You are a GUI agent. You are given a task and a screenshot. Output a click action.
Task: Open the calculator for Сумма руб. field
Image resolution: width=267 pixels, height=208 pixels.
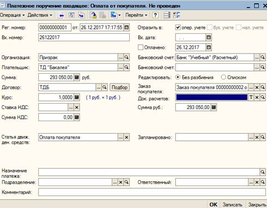214,108
